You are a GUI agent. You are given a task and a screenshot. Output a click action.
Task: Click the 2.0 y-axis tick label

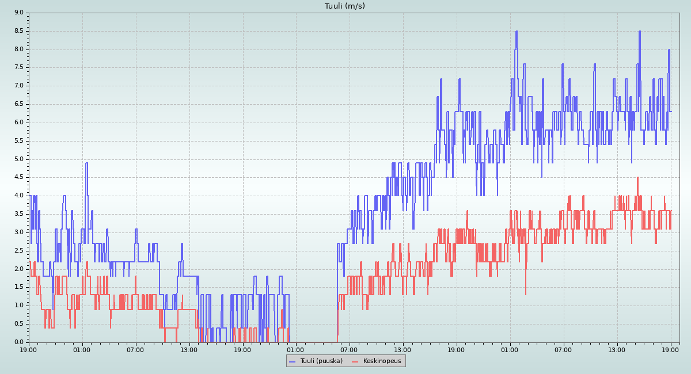click(18, 269)
